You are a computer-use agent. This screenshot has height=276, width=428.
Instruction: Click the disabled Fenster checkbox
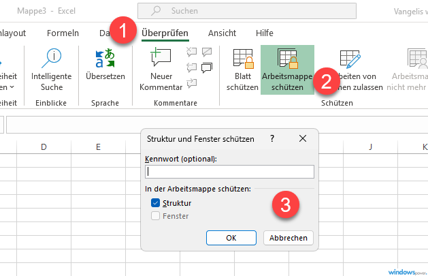pyautogui.click(x=155, y=216)
